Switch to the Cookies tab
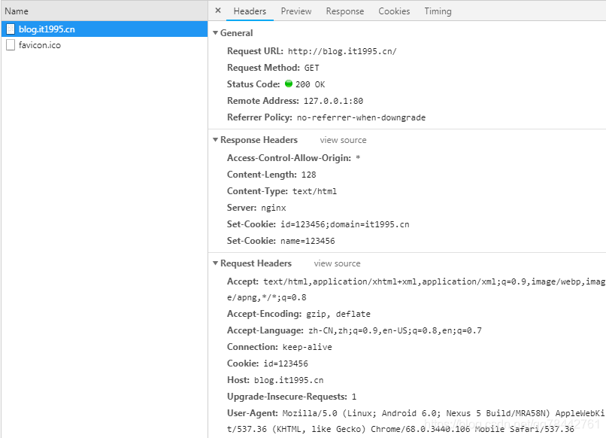 pos(394,11)
